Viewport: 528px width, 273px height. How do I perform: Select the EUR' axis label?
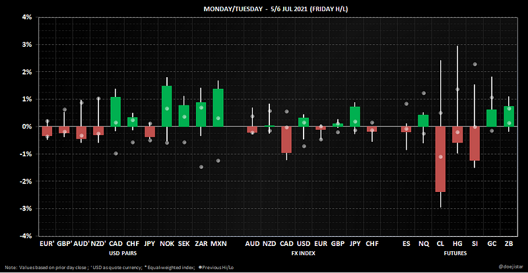pos(46,243)
